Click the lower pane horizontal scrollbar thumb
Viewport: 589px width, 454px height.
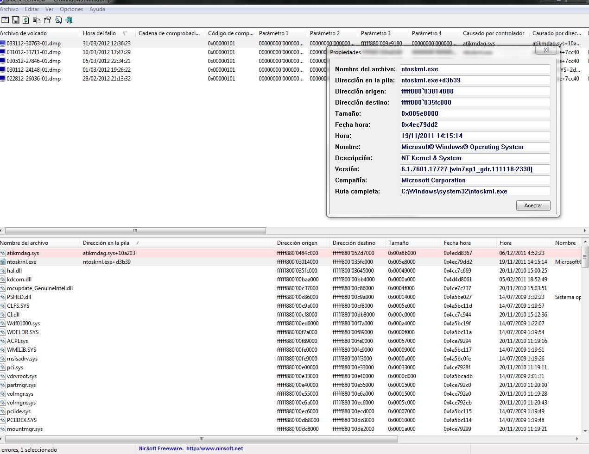(x=201, y=439)
